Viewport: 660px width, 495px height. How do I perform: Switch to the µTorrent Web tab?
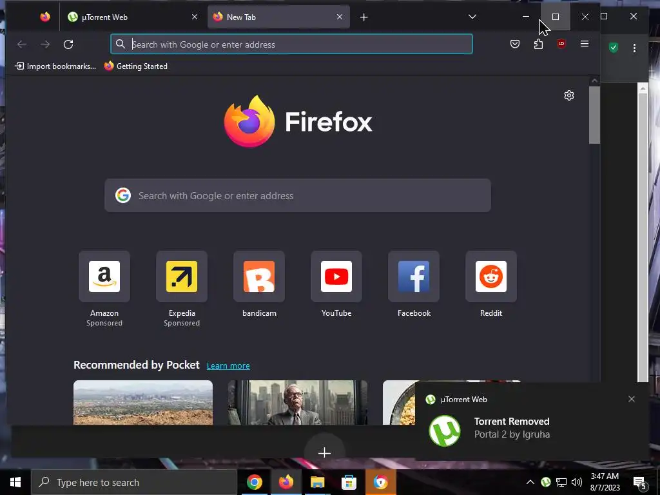133,17
